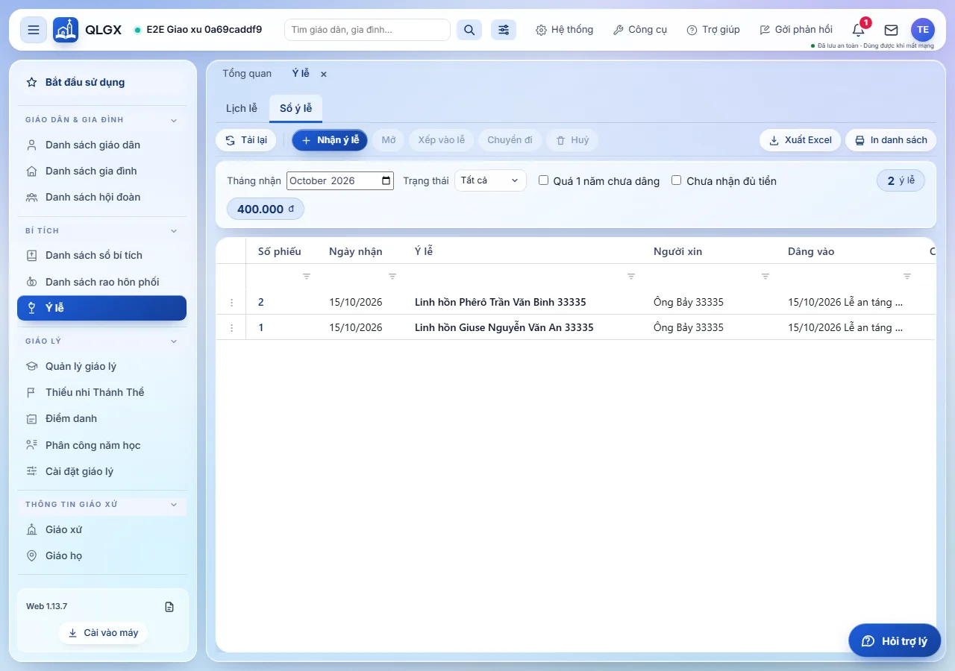The image size is (955, 671).
Task: Open Danh sách giáo dân in sidebar
Action: click(101, 145)
